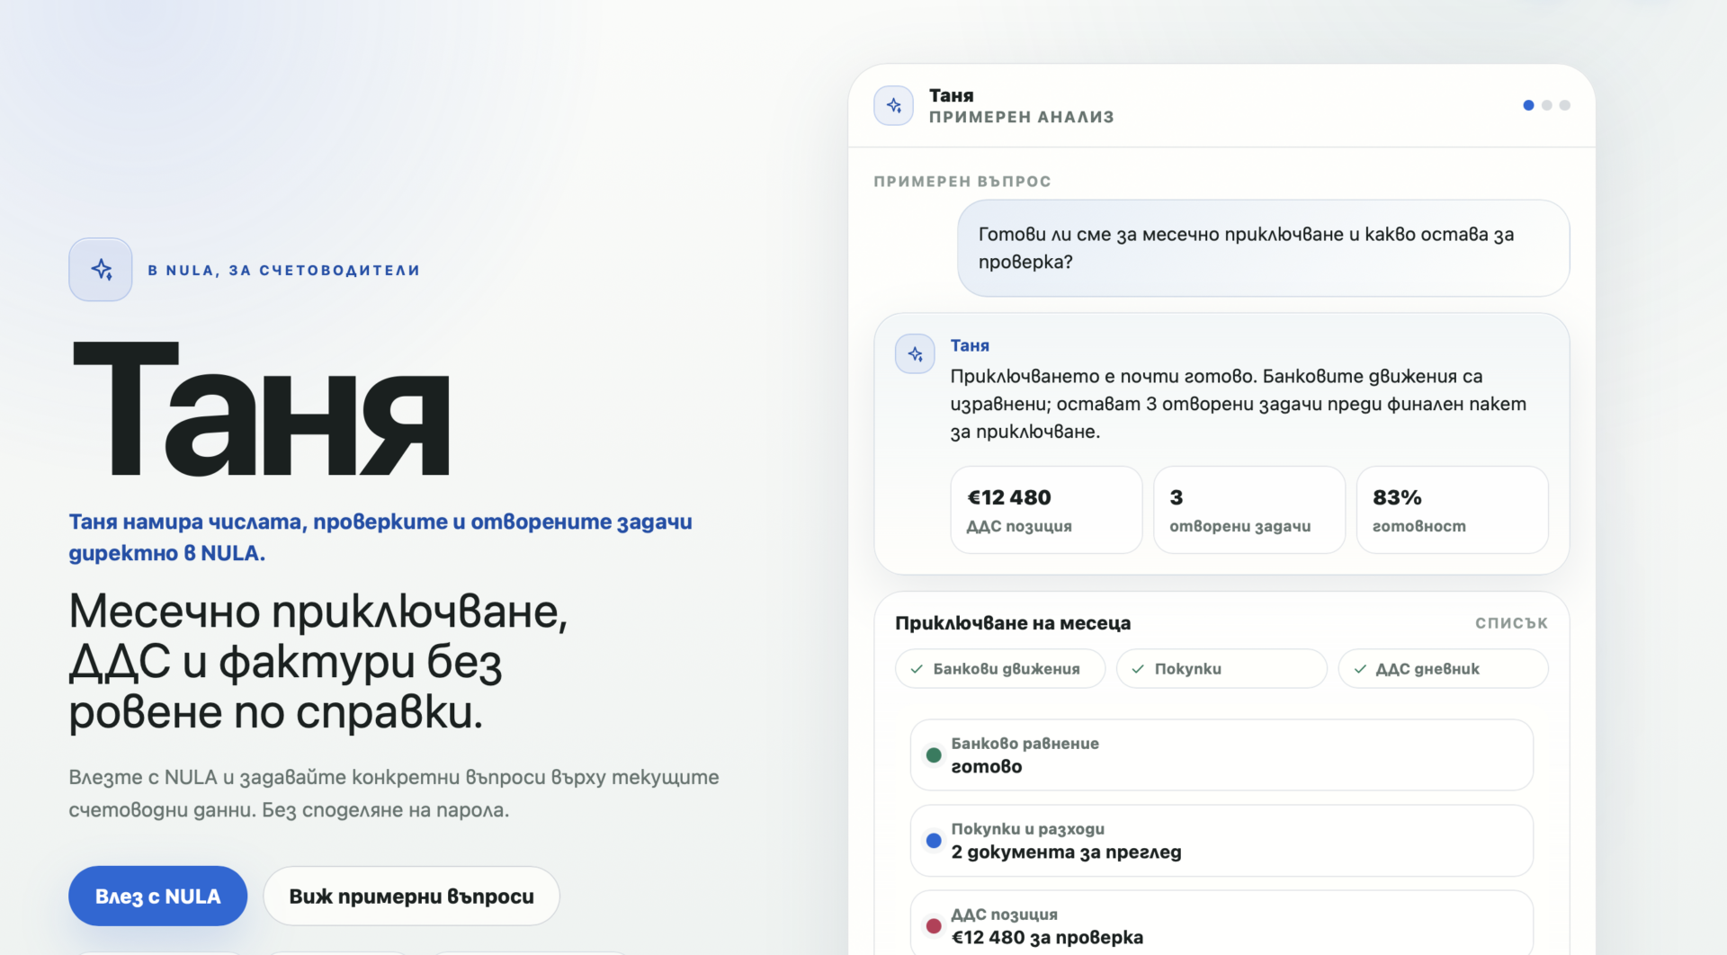Image resolution: width=1727 pixels, height=955 pixels.
Task: Open the €12 480 ДДС позиция stat card
Action: coord(1046,510)
